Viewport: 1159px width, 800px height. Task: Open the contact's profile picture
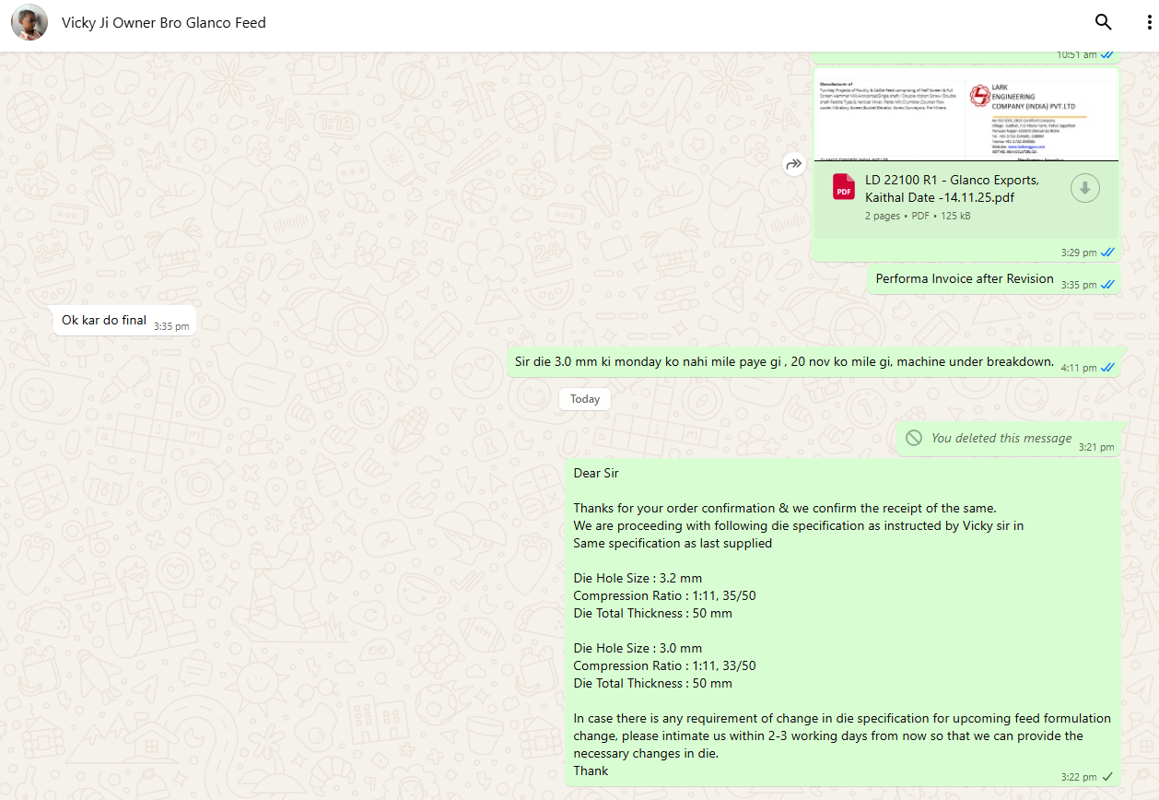29,23
